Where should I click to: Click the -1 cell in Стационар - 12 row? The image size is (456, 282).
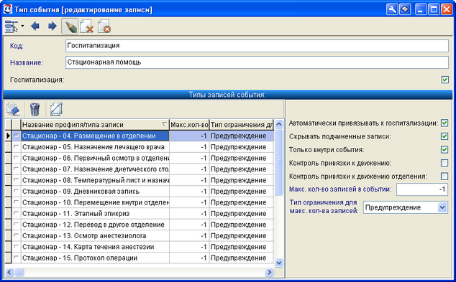pos(189,225)
